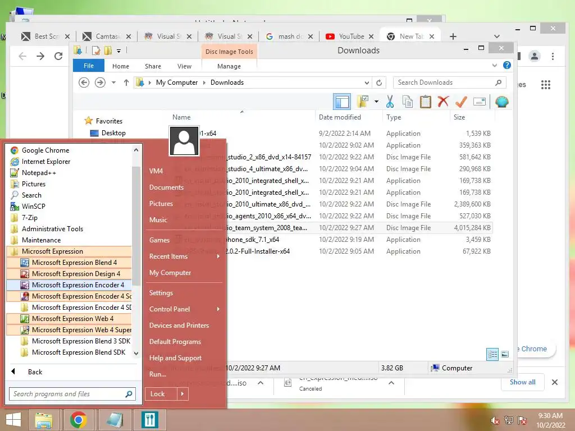
Task: Click the Chrome taskbar icon
Action: [78, 420]
